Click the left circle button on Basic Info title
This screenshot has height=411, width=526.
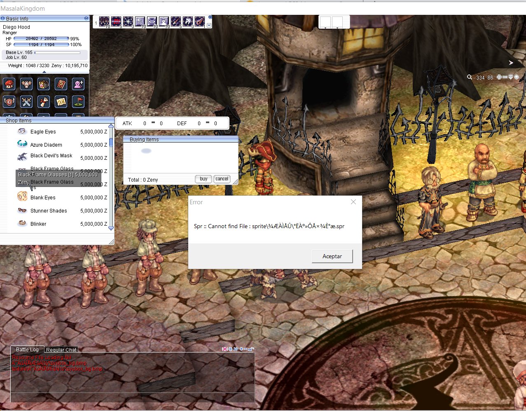point(2,19)
